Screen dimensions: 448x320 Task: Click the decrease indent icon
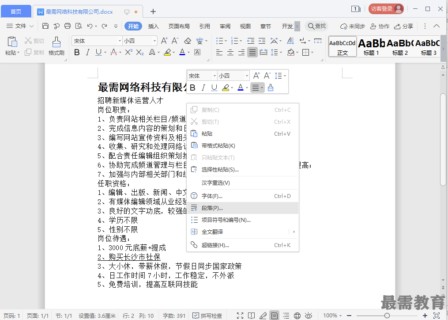(251, 41)
